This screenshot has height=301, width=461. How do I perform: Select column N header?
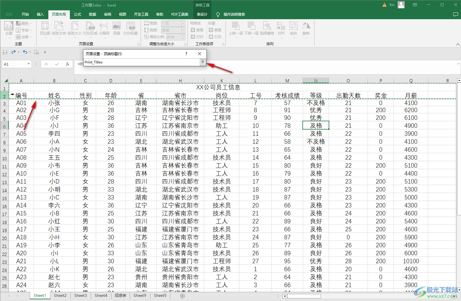[316, 81]
